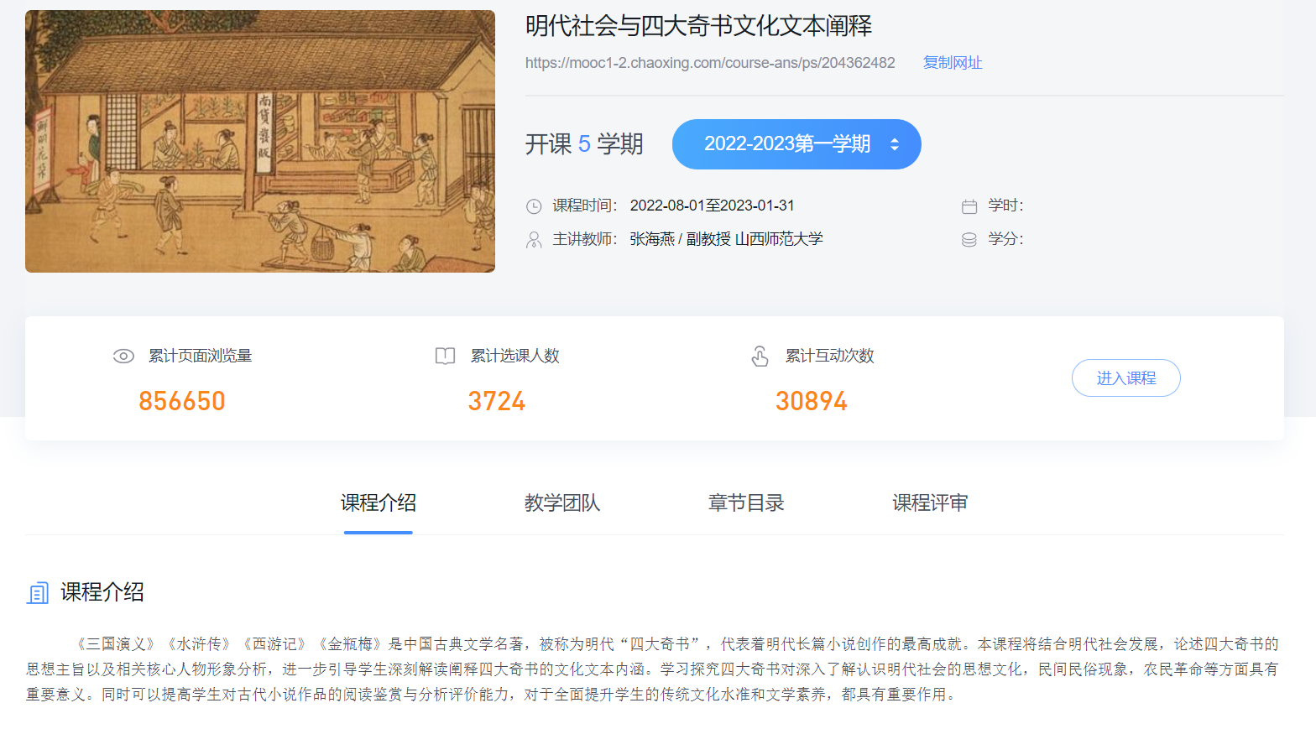
Task: Click the 复制网址 link
Action: (x=952, y=63)
